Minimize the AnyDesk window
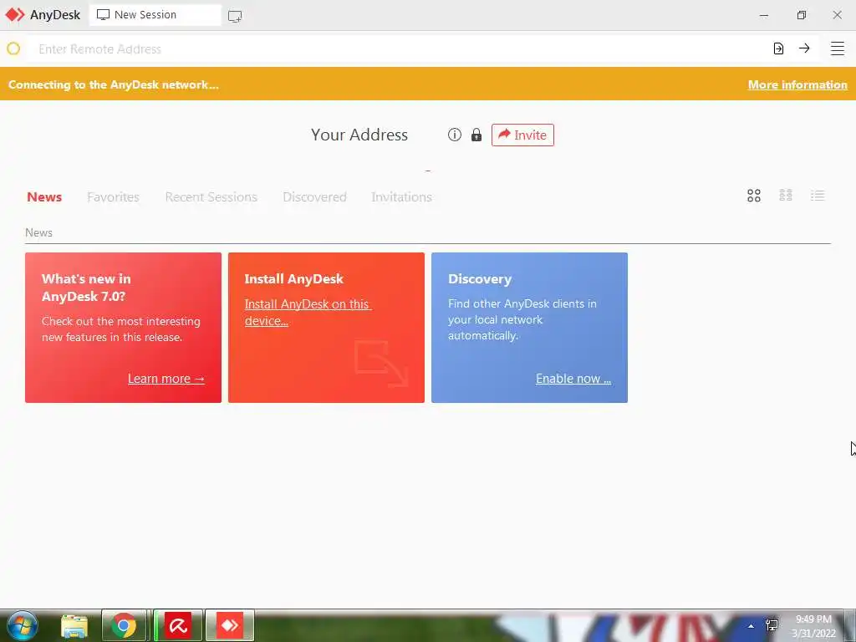Screen dimensions: 856x642 (x=764, y=15)
